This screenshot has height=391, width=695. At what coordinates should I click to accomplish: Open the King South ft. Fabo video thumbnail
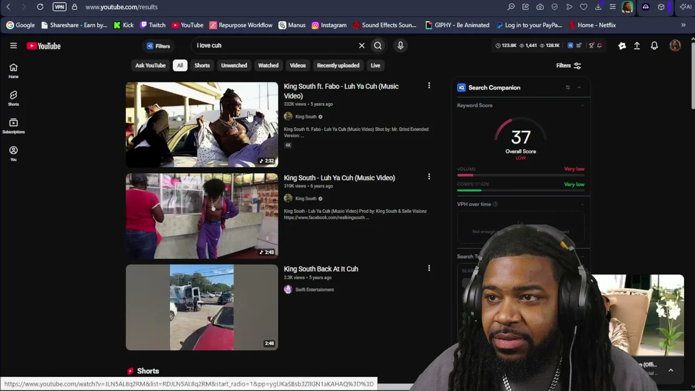tap(202, 125)
